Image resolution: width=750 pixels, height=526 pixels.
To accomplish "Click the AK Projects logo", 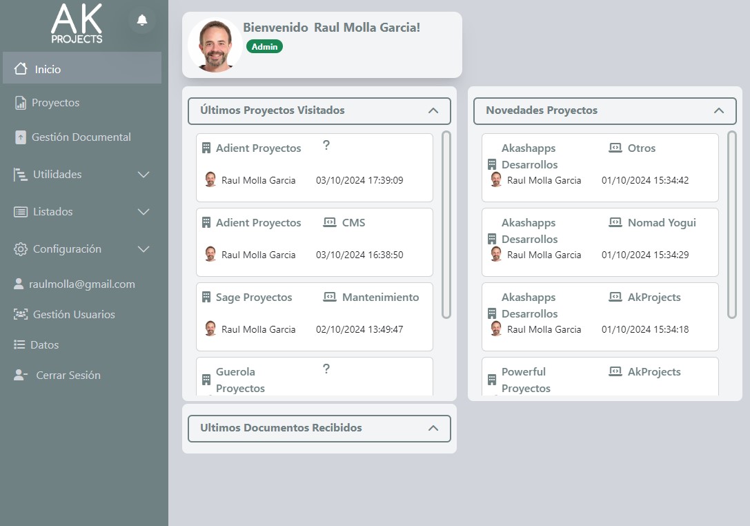I will coord(77,24).
